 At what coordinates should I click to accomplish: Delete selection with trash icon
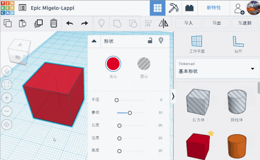(54, 23)
